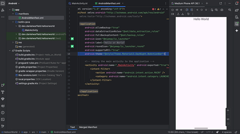Open More tool windows ellipsis in left sidebar
Screen dimensions: 240x134
3,17
